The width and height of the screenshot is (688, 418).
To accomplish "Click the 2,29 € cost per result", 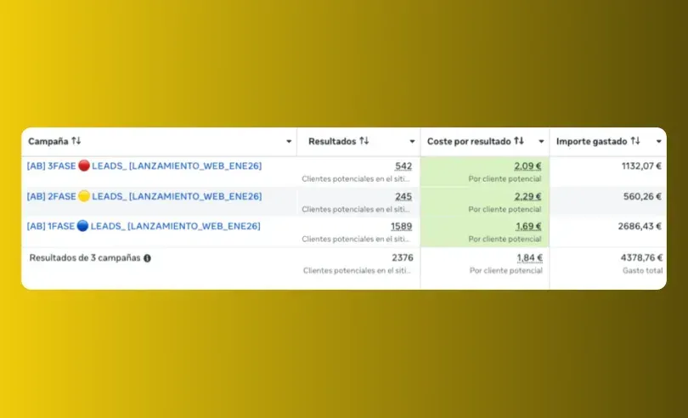I will point(527,197).
